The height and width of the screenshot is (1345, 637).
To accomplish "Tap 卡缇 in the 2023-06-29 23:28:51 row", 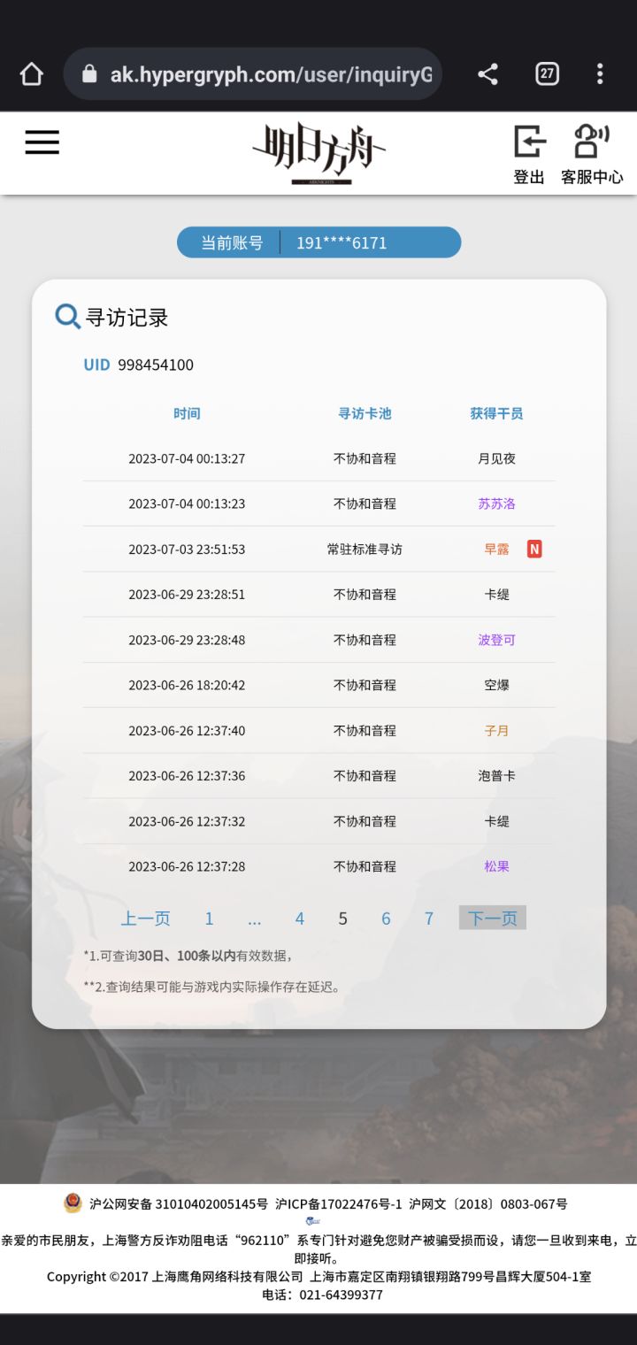I will point(496,595).
